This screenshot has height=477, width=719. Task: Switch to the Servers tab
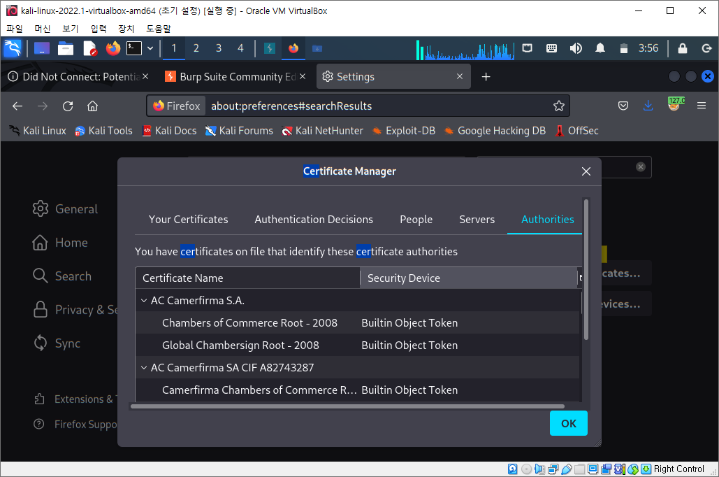point(477,220)
